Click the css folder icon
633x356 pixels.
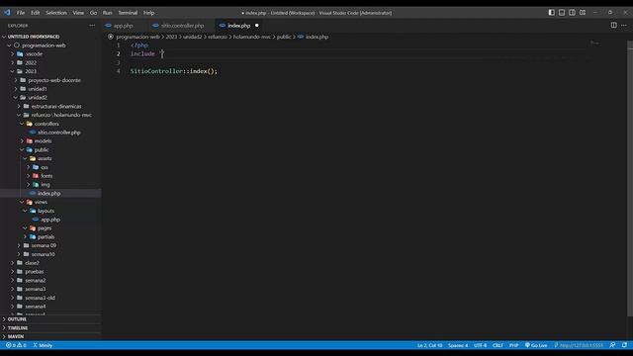pyautogui.click(x=36, y=167)
